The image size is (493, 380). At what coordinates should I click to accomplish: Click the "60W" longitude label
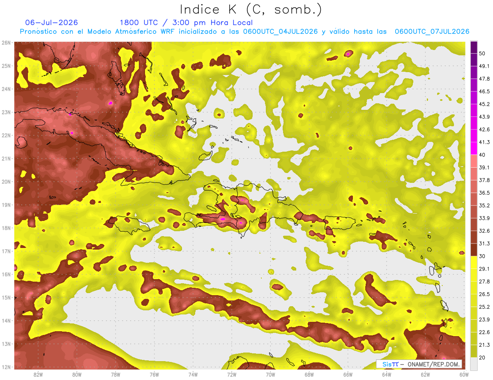click(464, 375)
